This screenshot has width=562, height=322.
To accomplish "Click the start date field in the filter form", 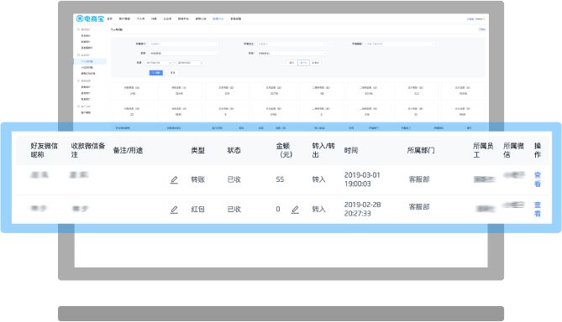I will [159, 63].
